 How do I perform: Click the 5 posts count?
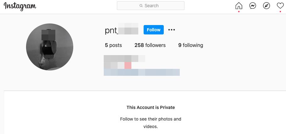point(113,45)
